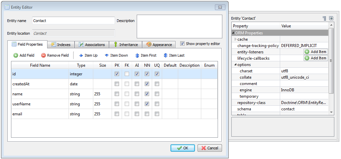
Task: Click the list view icon in the Entity 'Contact' panel header
Action: click(324, 18)
